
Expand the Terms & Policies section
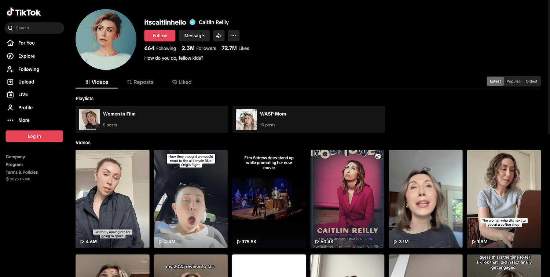(22, 172)
